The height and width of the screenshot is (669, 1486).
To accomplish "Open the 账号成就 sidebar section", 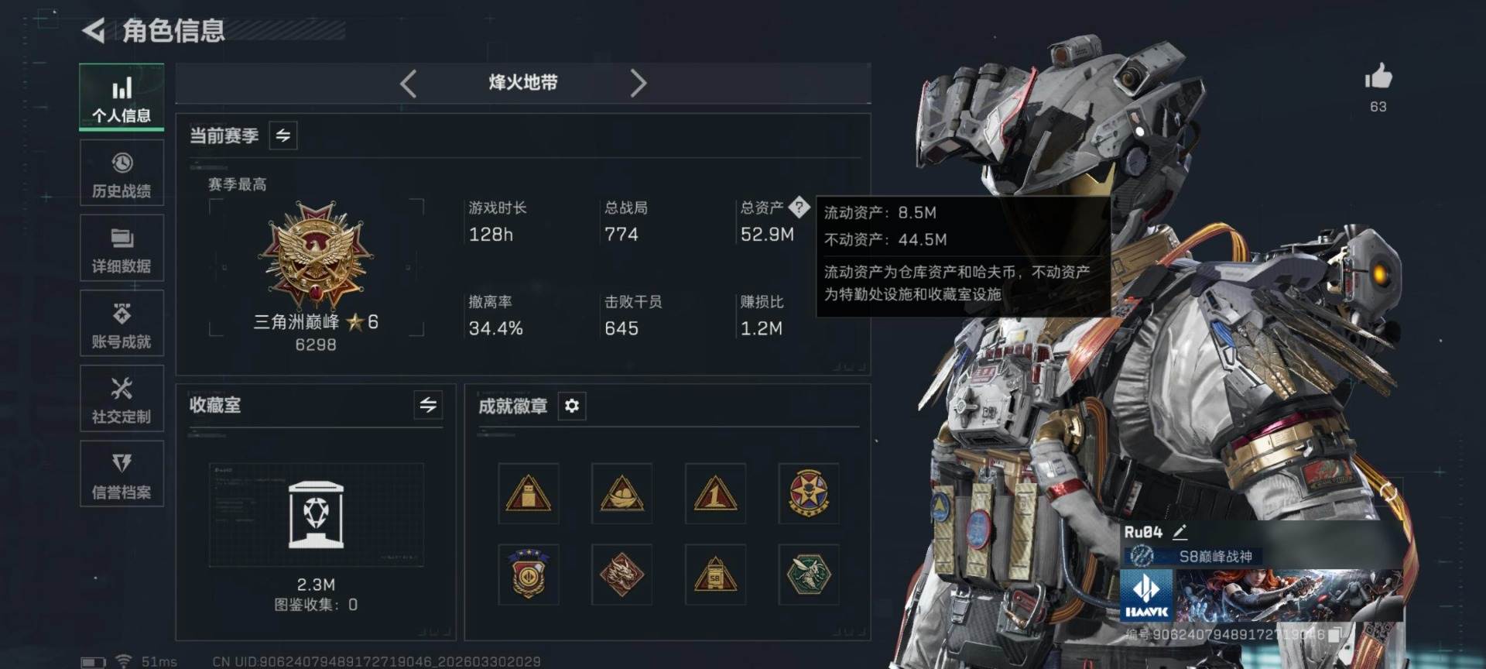I will pos(122,323).
